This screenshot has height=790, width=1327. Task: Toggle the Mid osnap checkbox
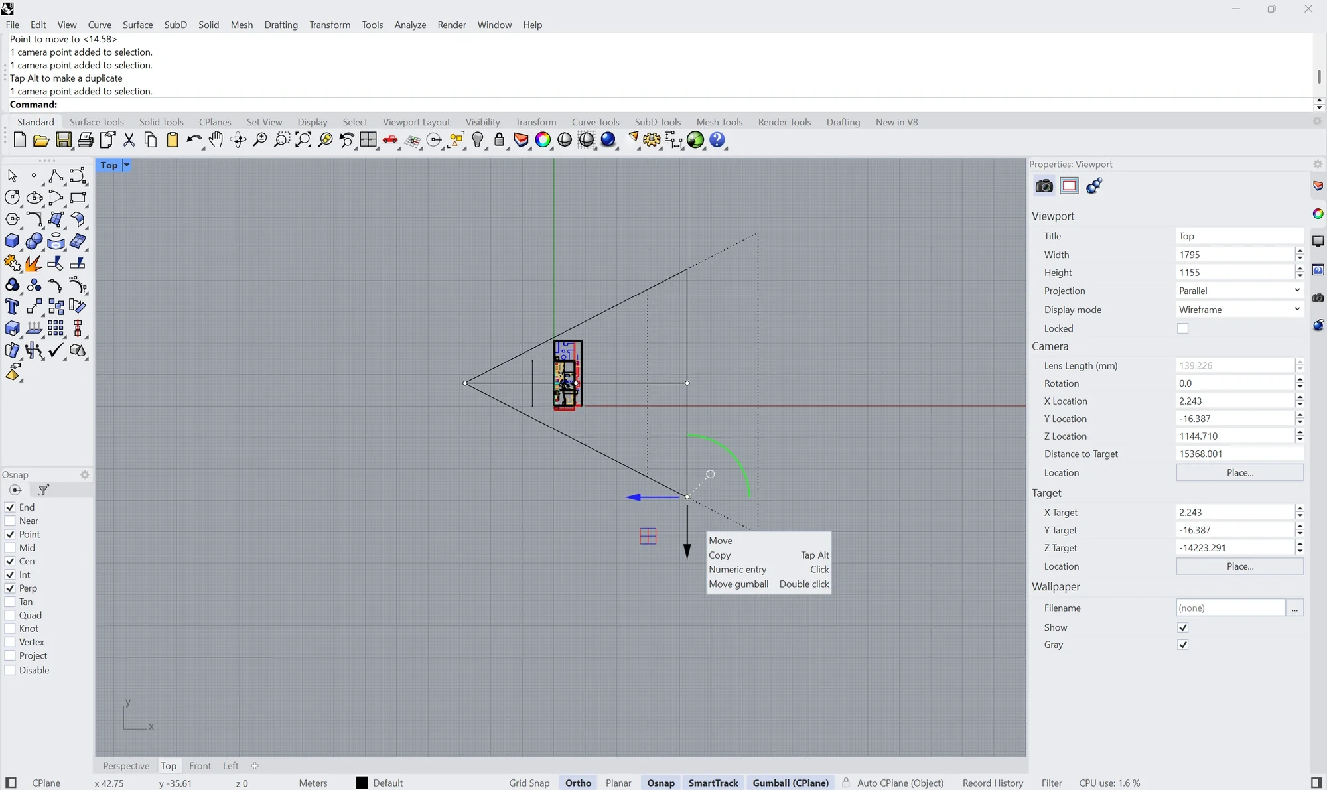point(10,548)
